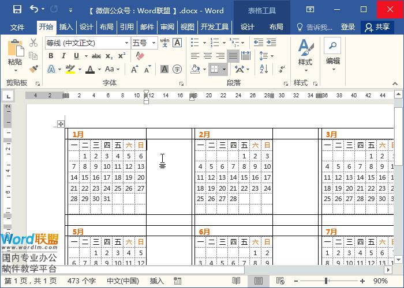
Task: Toggle subscript formatting
Action: [x=109, y=56]
